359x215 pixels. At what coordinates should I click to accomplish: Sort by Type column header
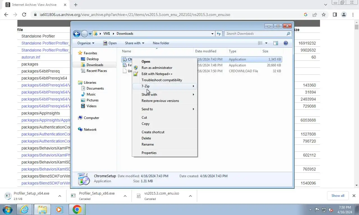(244, 51)
